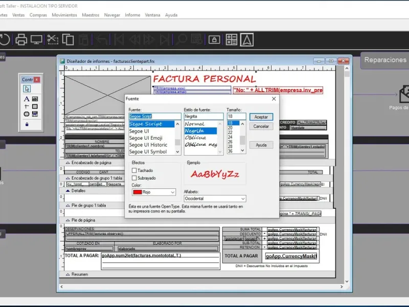Enable the Subrayado underline checkbox
This screenshot has height=307, width=409.
134,178
